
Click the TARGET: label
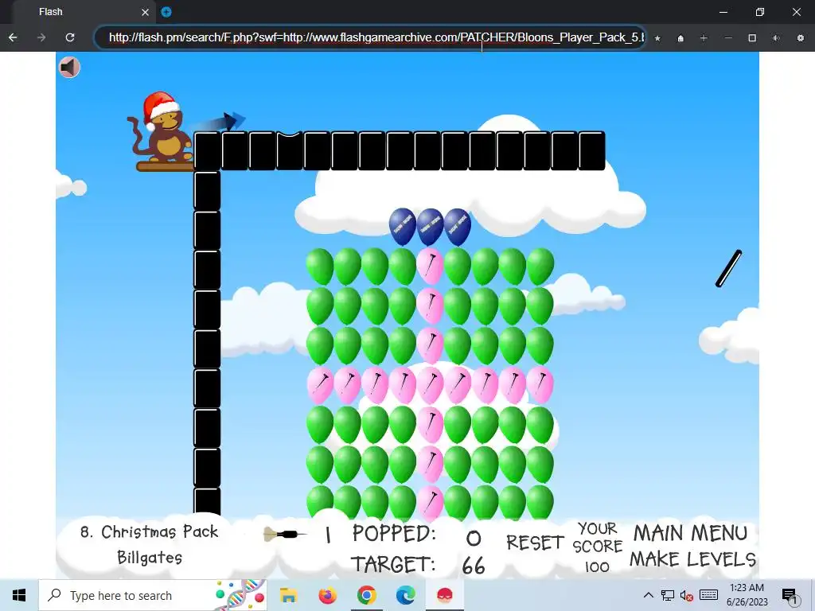point(393,564)
